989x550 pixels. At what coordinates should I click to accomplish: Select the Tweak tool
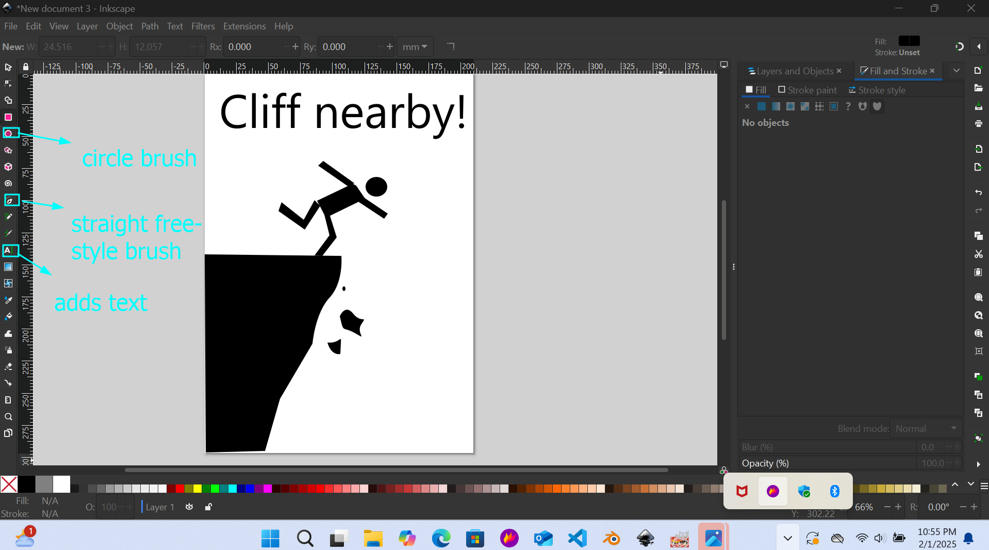[8, 333]
